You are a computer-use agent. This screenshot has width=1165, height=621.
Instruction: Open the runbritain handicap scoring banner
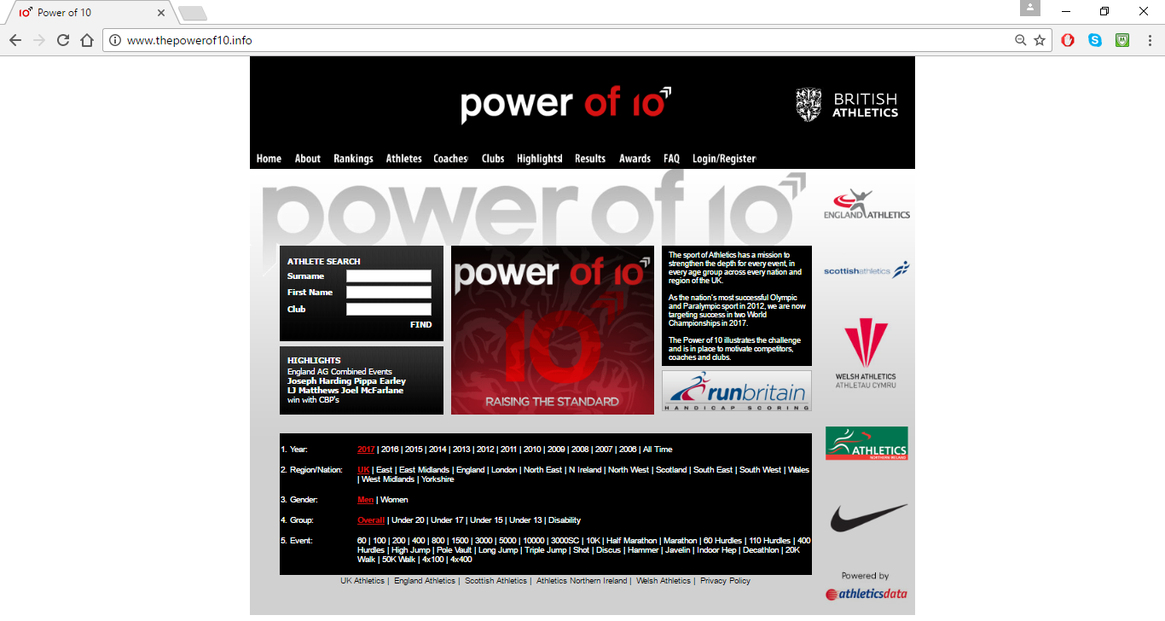[737, 392]
